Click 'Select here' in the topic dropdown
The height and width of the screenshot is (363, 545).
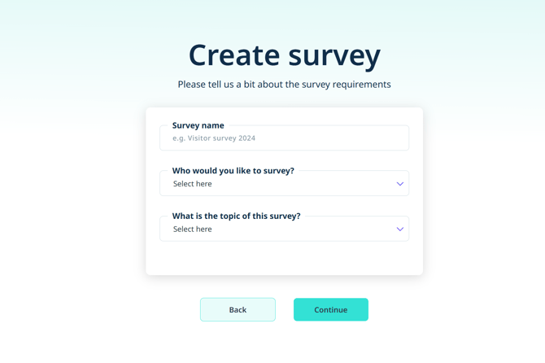pos(193,230)
